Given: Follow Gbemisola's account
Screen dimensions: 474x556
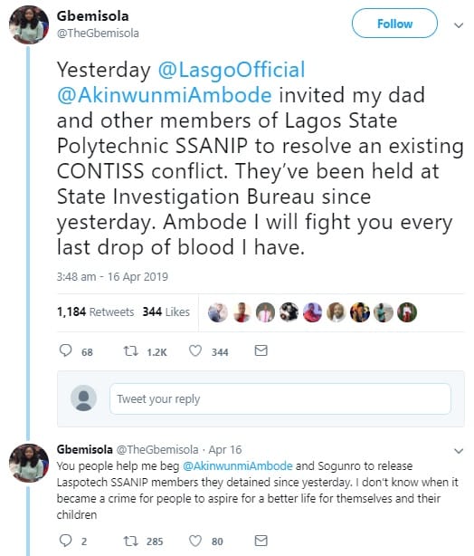Looking at the screenshot, I should coord(394,24).
